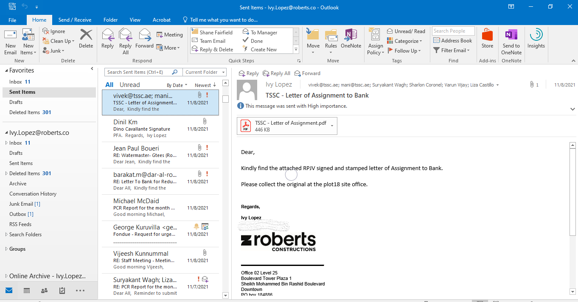Viewport: 578px width, 302px height.
Task: Select the Conversation History folder
Action: 33,194
